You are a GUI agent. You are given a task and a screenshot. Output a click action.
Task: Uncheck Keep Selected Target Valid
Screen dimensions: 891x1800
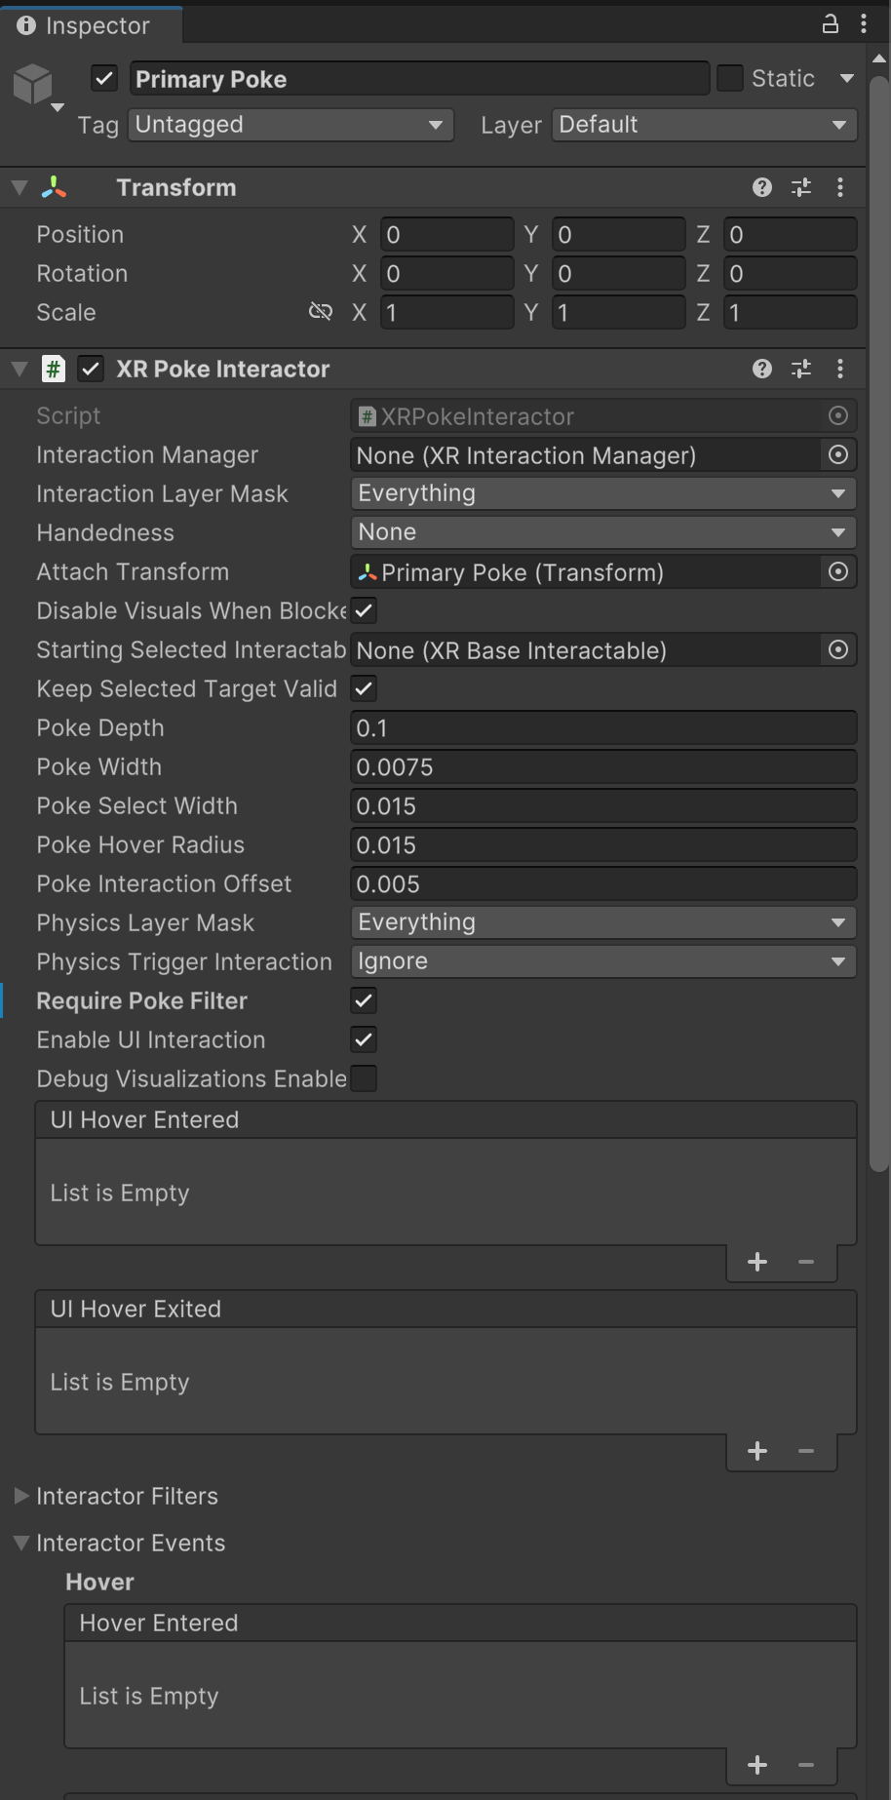pos(364,688)
